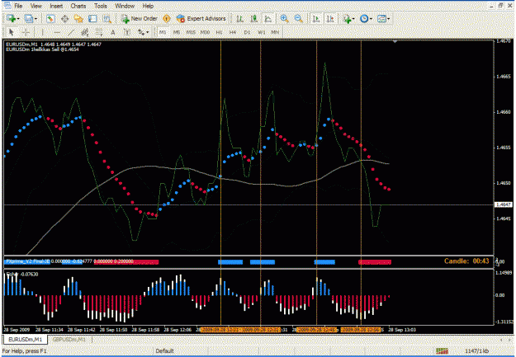Screen dimensions: 516x357
Task: Switch timeframe to D1
Action: click(247, 32)
